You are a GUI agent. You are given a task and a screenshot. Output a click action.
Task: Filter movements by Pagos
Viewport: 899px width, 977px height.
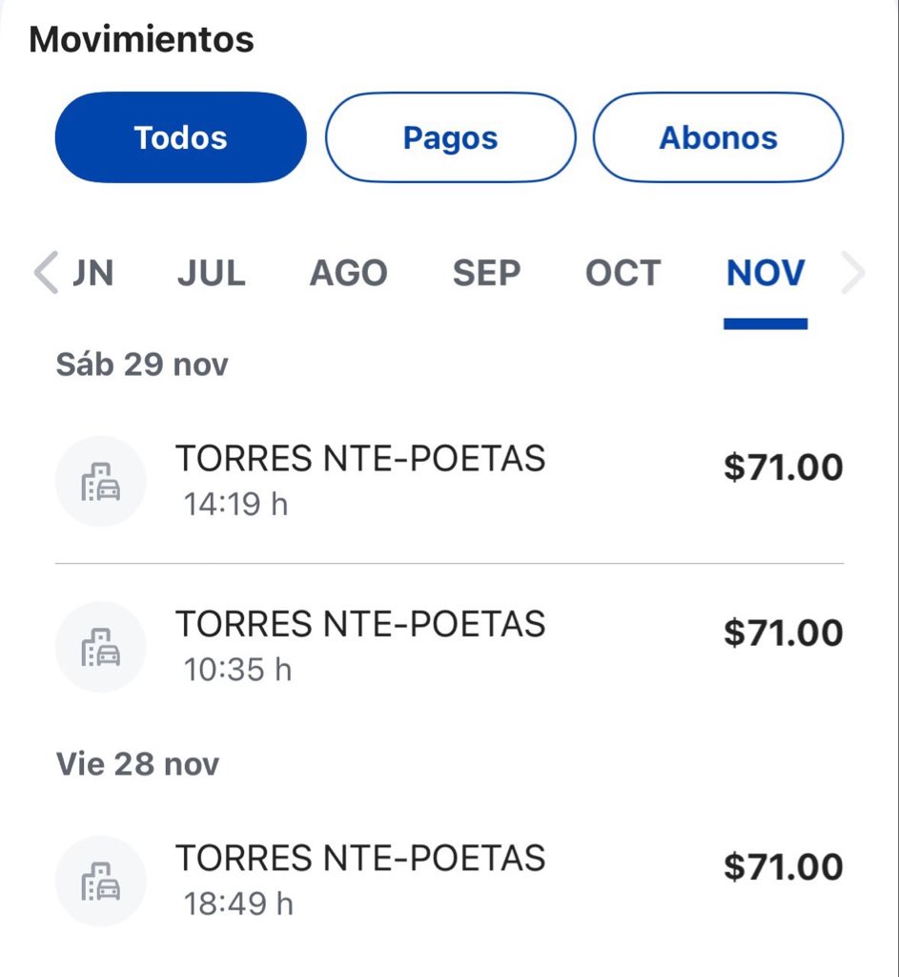(451, 137)
